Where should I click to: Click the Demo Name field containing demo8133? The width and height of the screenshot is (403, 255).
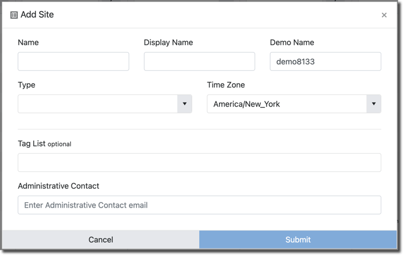point(325,62)
